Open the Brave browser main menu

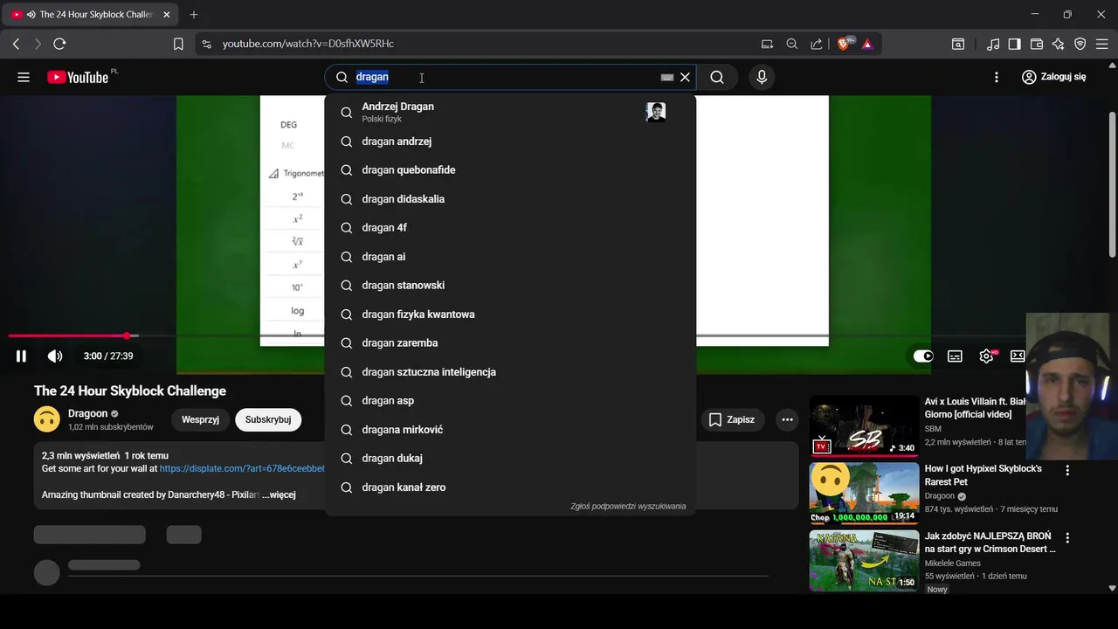pyautogui.click(x=1102, y=44)
